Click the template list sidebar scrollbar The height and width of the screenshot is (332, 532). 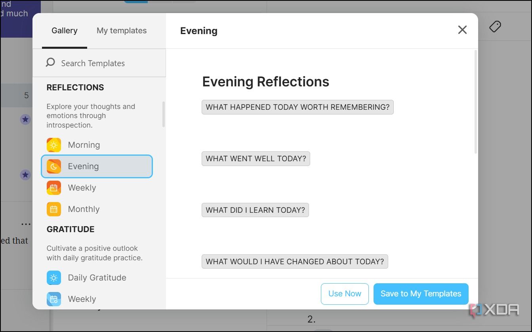click(x=164, y=114)
